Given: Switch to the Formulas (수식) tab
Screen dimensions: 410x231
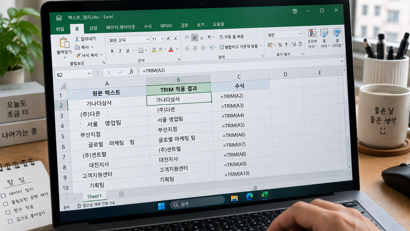Looking at the screenshot, I should tap(148, 26).
